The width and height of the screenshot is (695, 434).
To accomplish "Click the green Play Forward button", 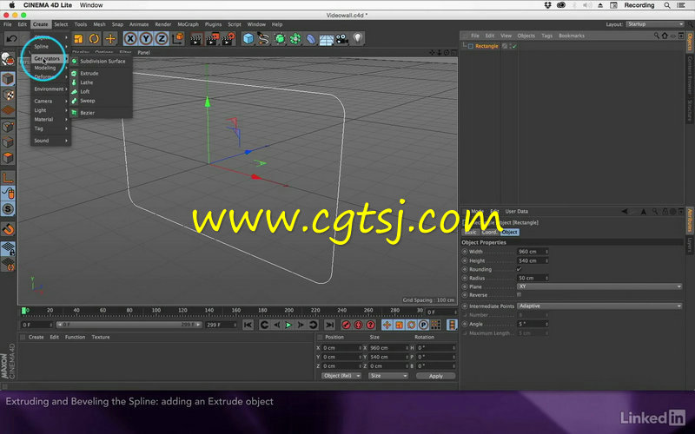I will (x=288, y=325).
